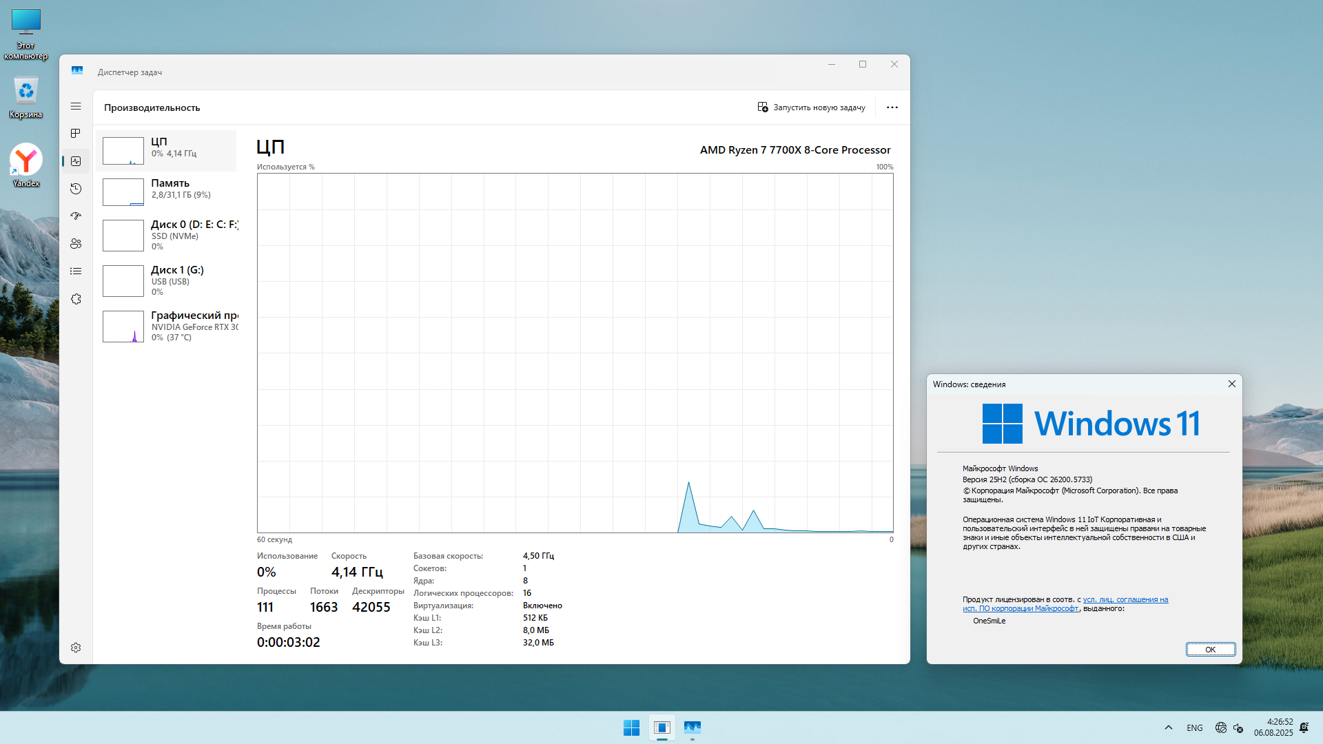Open the Services puzzle icon in sidebar

[76, 299]
